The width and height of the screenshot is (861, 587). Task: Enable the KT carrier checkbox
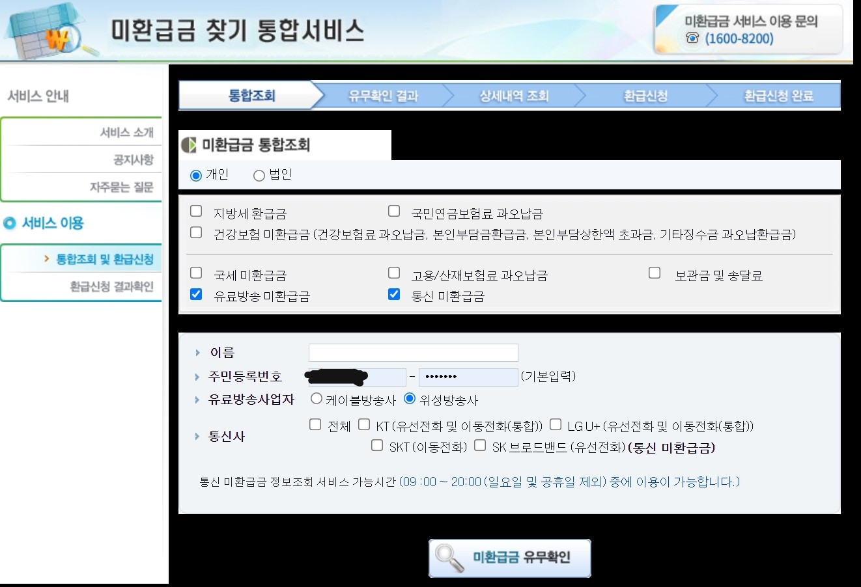(x=363, y=426)
